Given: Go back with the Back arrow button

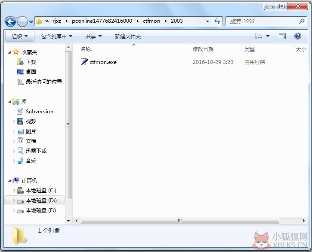Looking at the screenshot, I should click(10, 21).
